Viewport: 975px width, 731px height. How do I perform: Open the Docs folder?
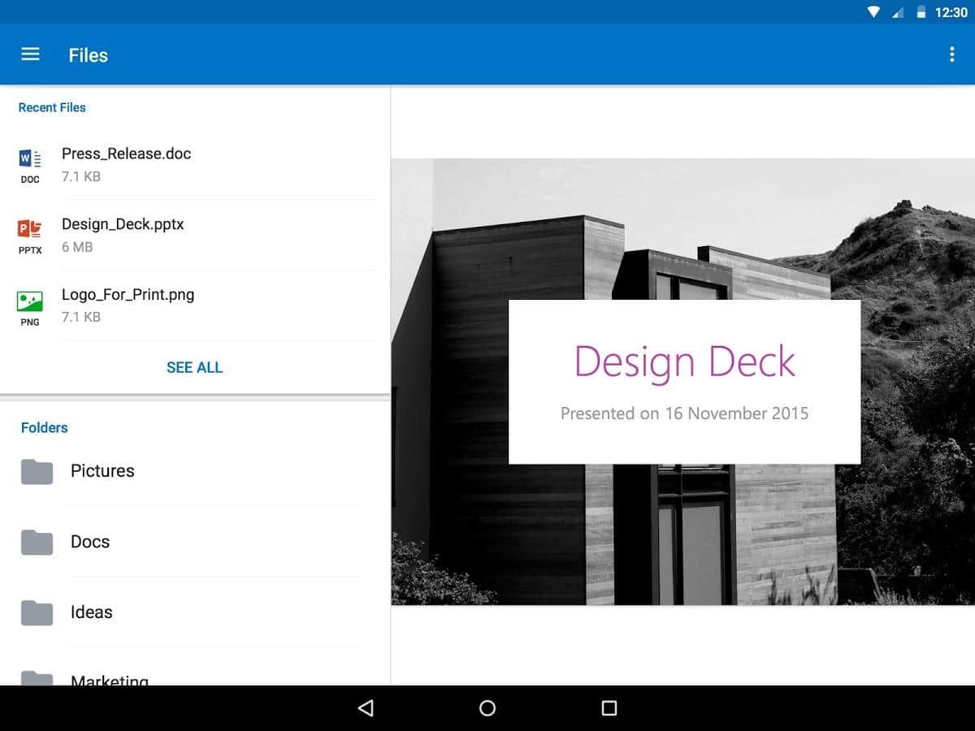tap(90, 542)
